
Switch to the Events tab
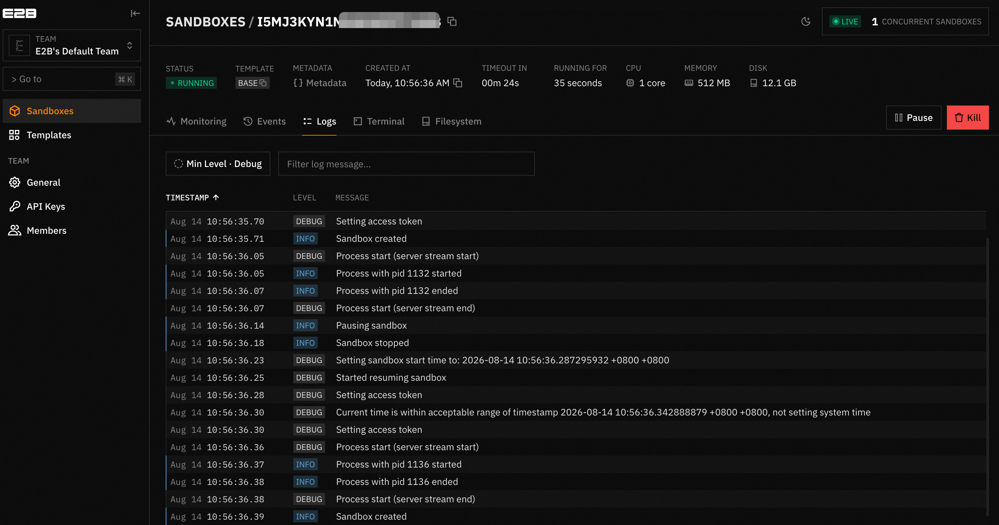(265, 121)
